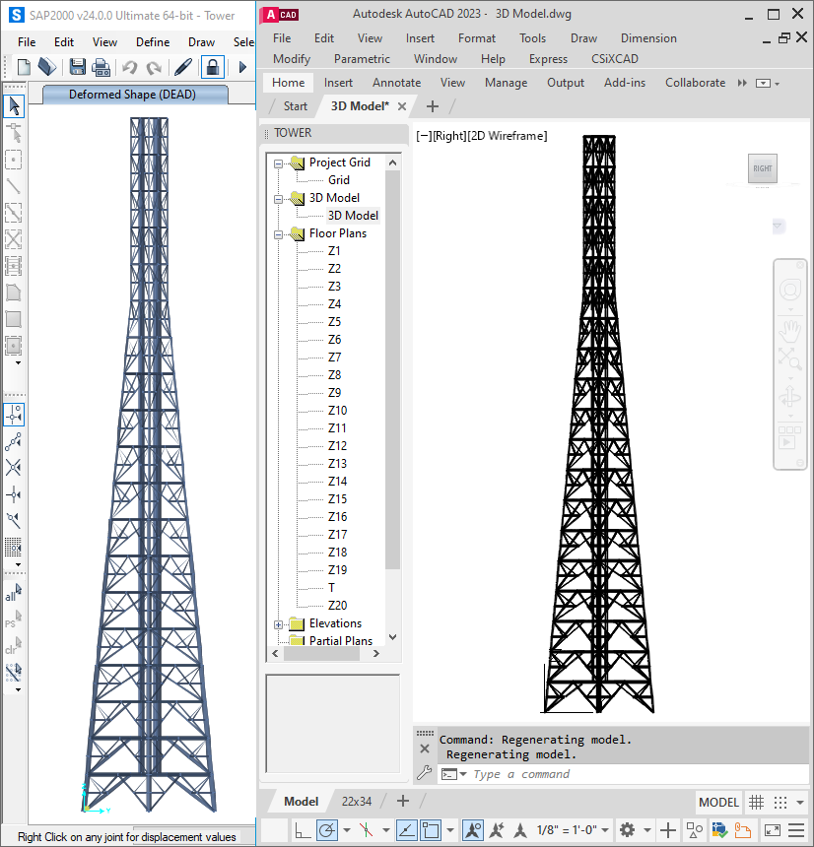Click the New Model icon in SAP2000
Image resolution: width=814 pixels, height=847 pixels.
24,67
